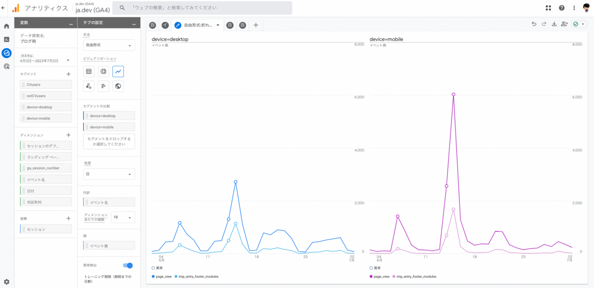Screen dimensions: 594x288
Task: Toggle anomaly detection switch off
Action: [127, 266]
